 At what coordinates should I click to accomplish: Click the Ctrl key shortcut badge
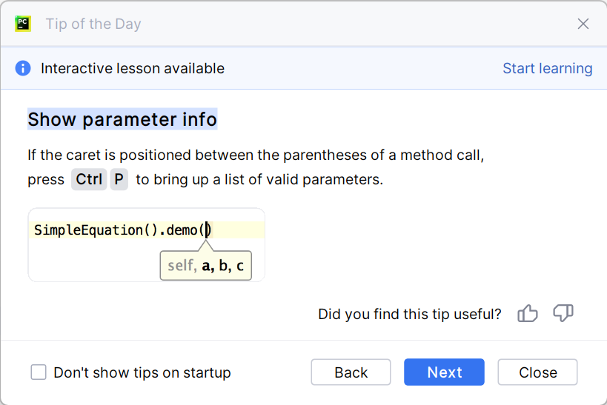coord(89,180)
